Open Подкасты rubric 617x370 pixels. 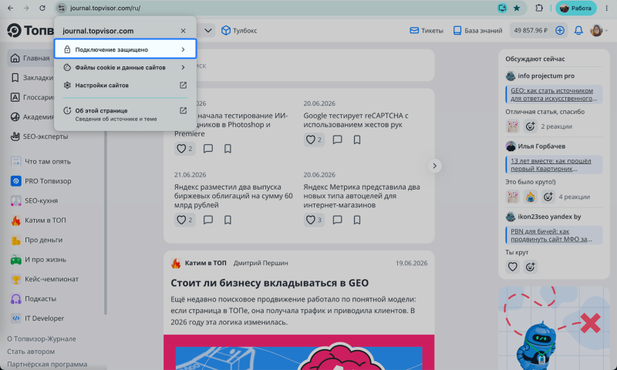point(33,299)
